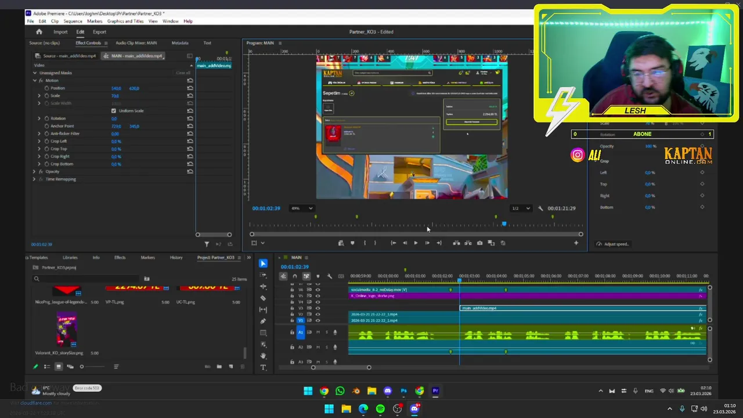Click Mark Out button in Program monitor
This screenshot has width=743, height=418.
(x=375, y=243)
